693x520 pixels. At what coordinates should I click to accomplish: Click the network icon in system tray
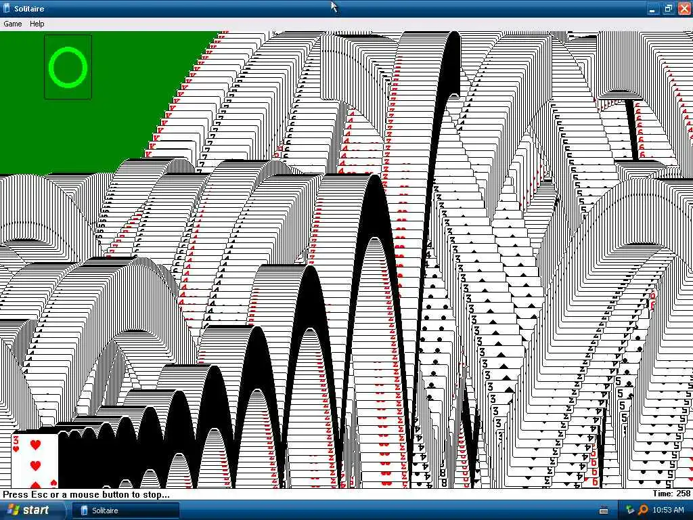point(629,510)
